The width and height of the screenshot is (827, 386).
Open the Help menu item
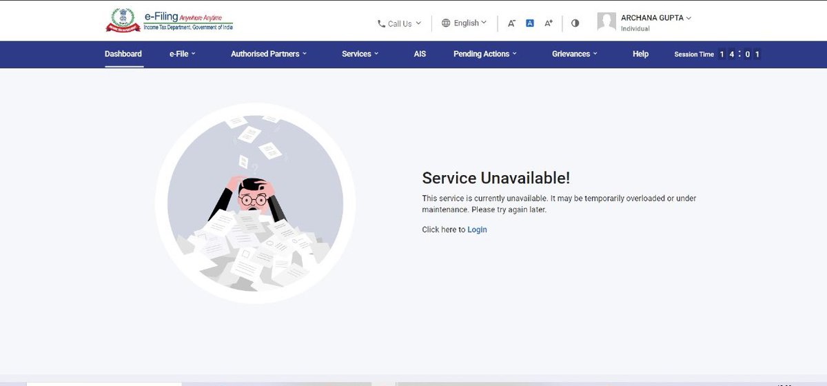[x=640, y=54]
